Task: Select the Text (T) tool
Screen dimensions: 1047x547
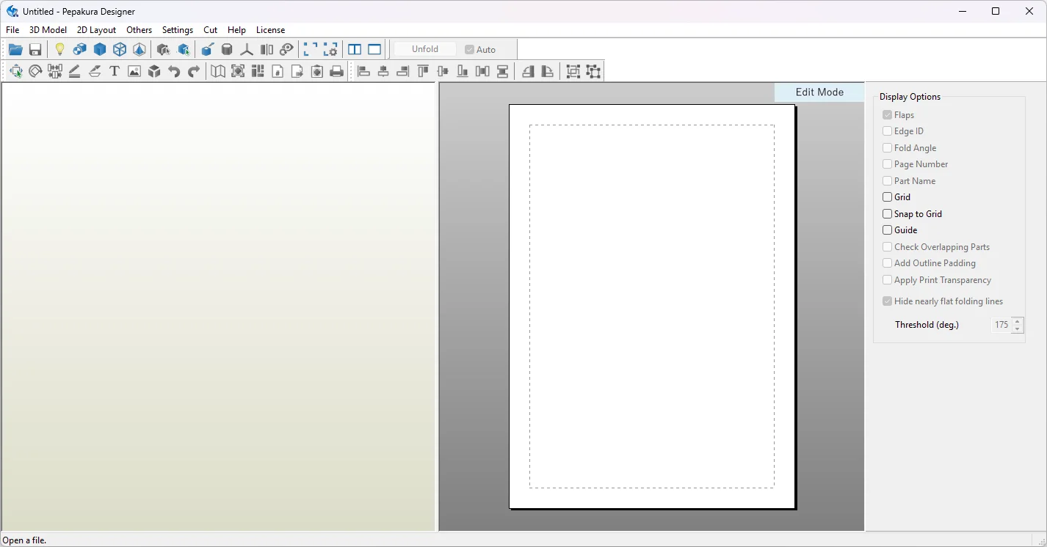Action: click(115, 71)
